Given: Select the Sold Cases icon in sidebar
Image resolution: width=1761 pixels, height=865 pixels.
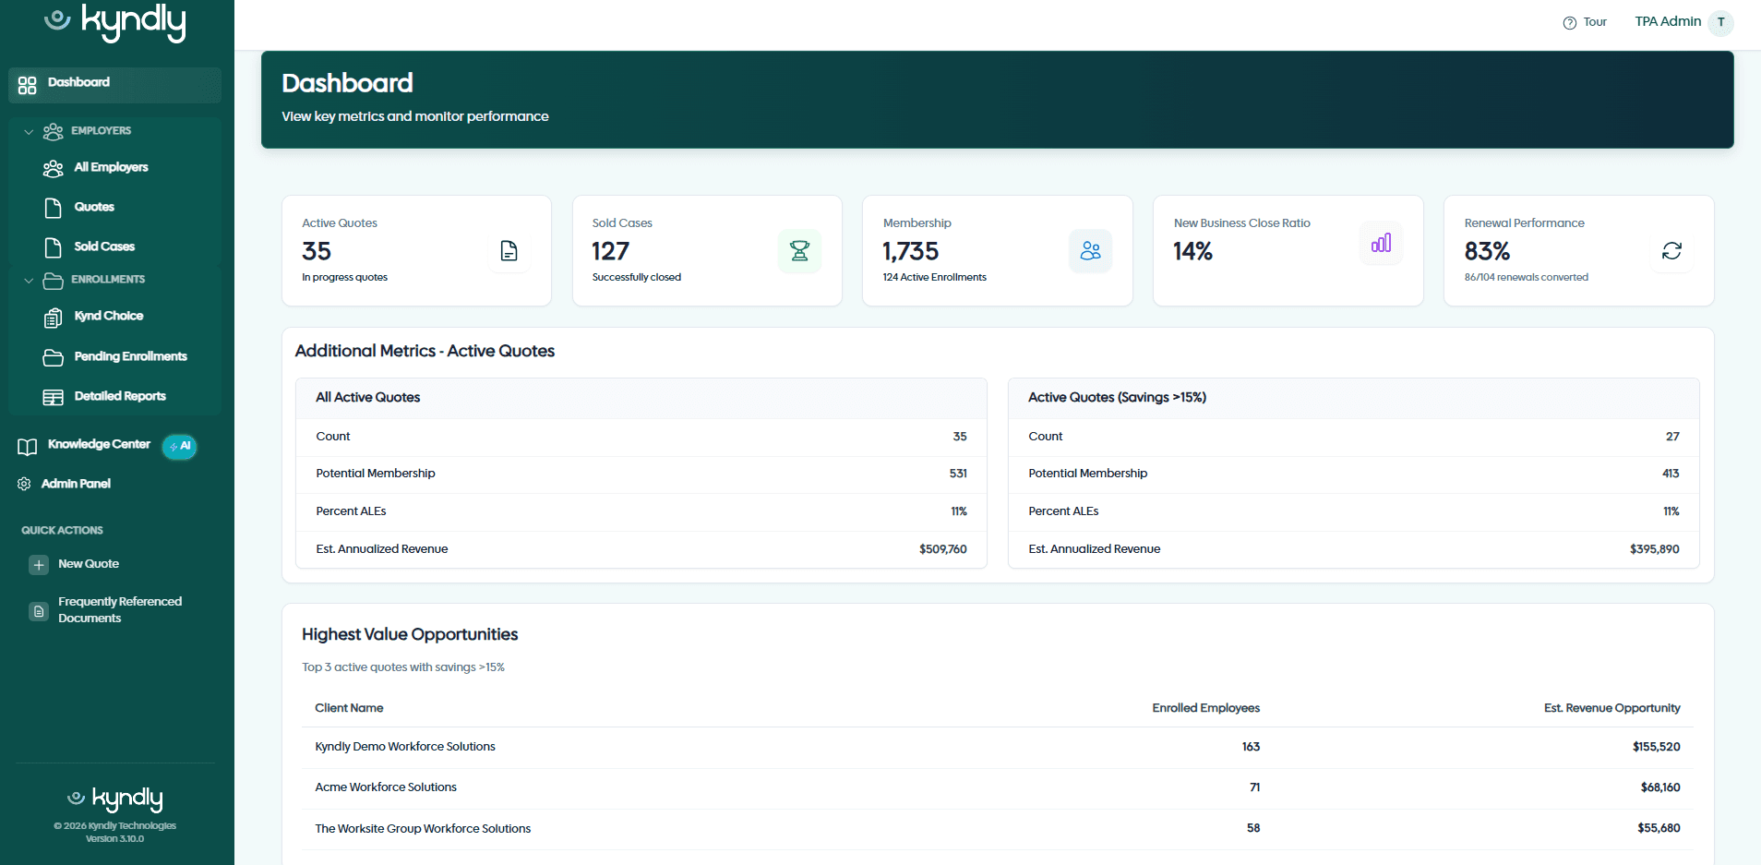Looking at the screenshot, I should [x=54, y=246].
